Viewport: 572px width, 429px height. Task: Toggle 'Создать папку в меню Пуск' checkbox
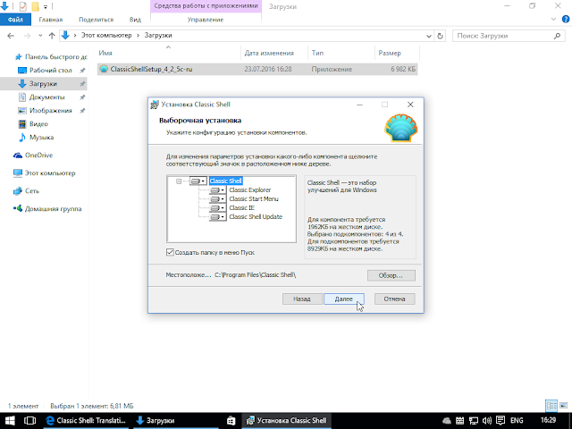(x=170, y=252)
